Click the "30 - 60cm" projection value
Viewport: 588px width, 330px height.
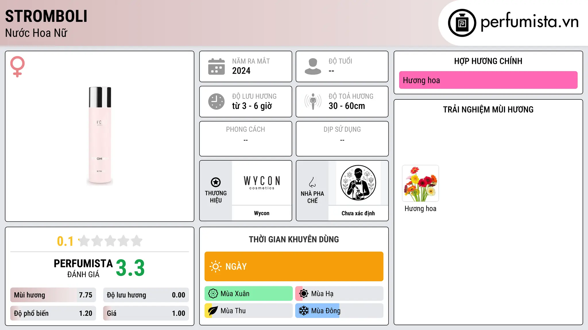click(347, 106)
